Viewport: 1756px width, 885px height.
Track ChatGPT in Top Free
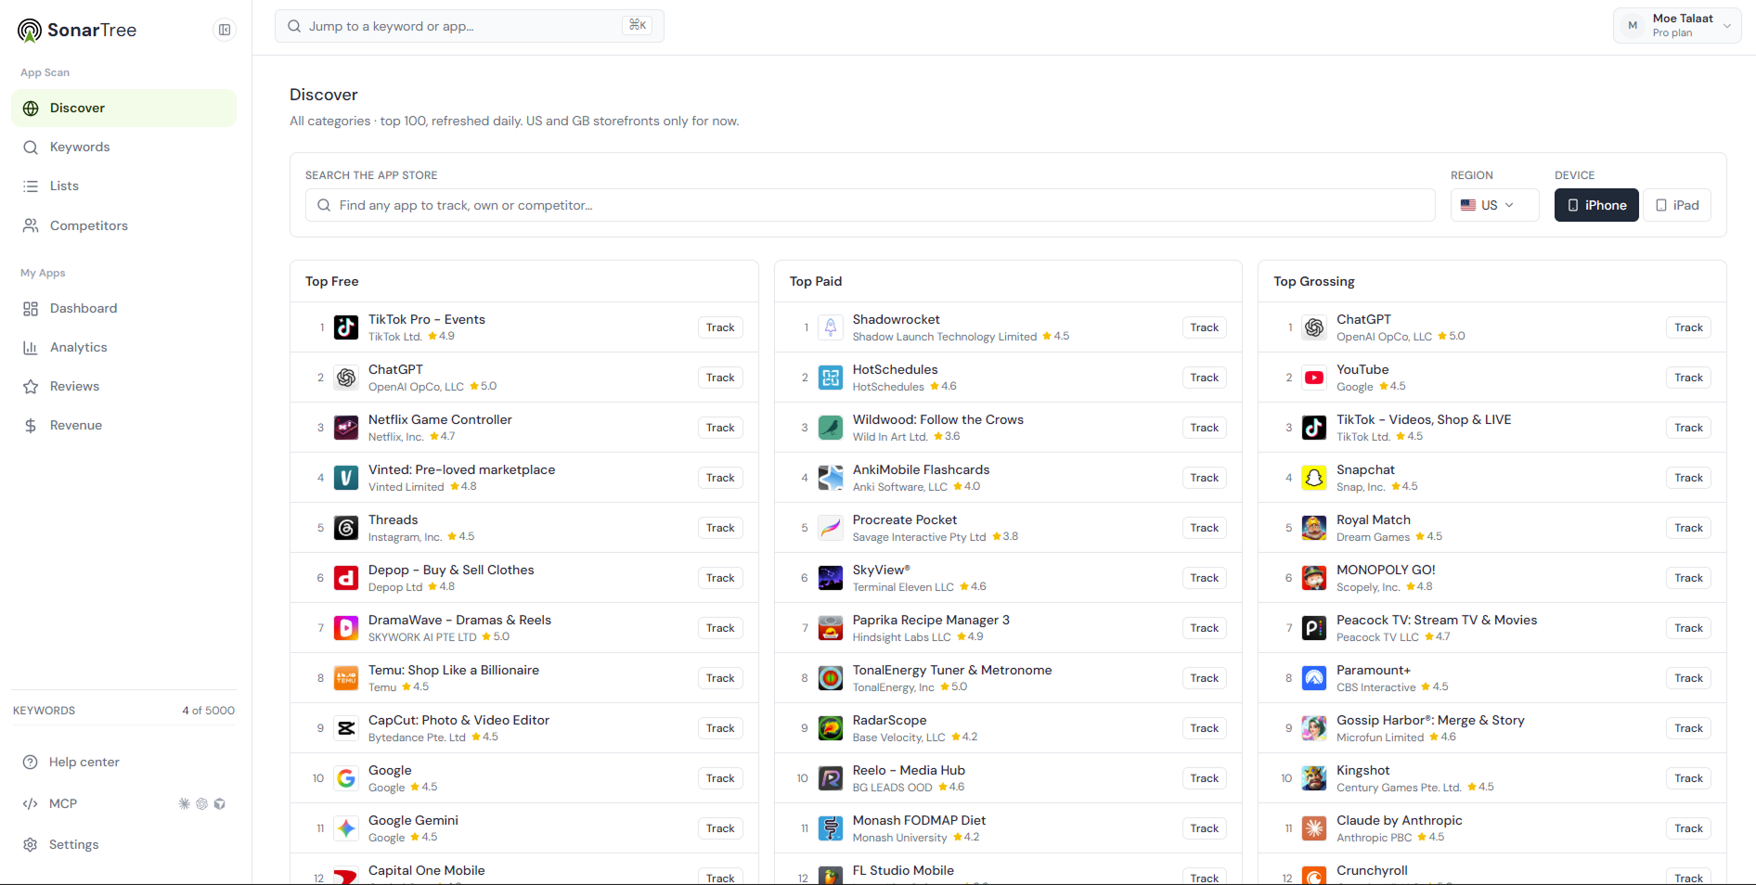click(720, 378)
